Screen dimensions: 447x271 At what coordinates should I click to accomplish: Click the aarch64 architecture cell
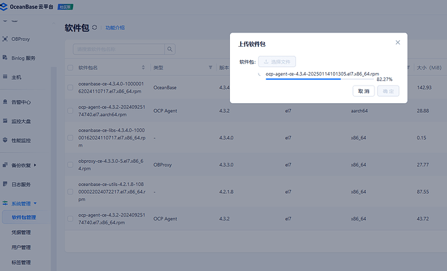point(359,111)
